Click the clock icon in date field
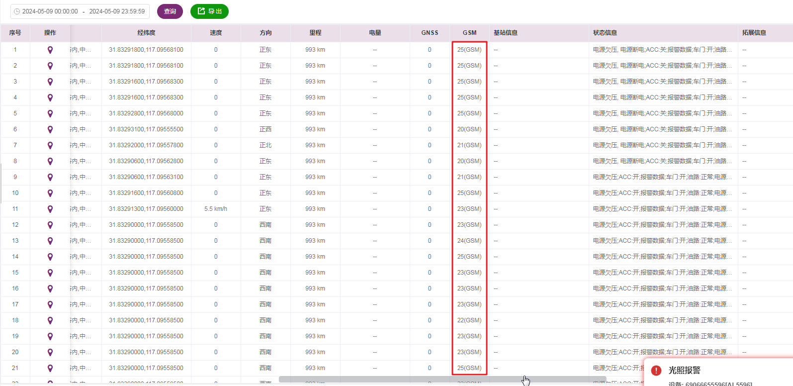 click(x=17, y=11)
